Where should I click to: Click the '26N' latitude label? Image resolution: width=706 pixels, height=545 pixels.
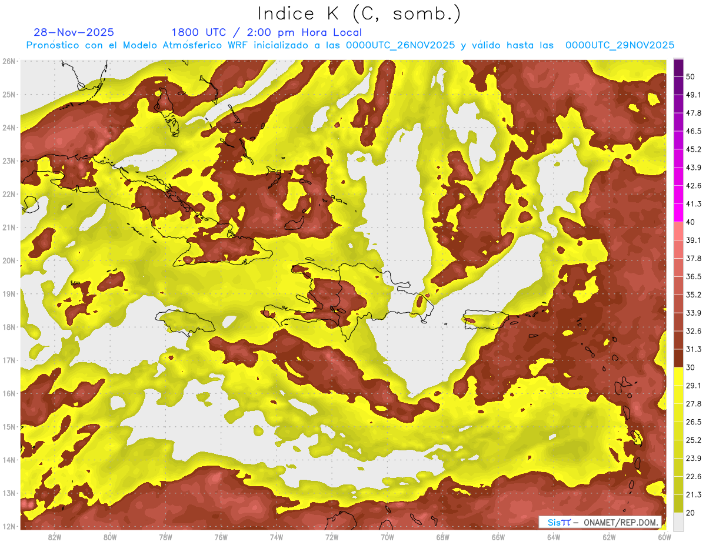click(9, 61)
